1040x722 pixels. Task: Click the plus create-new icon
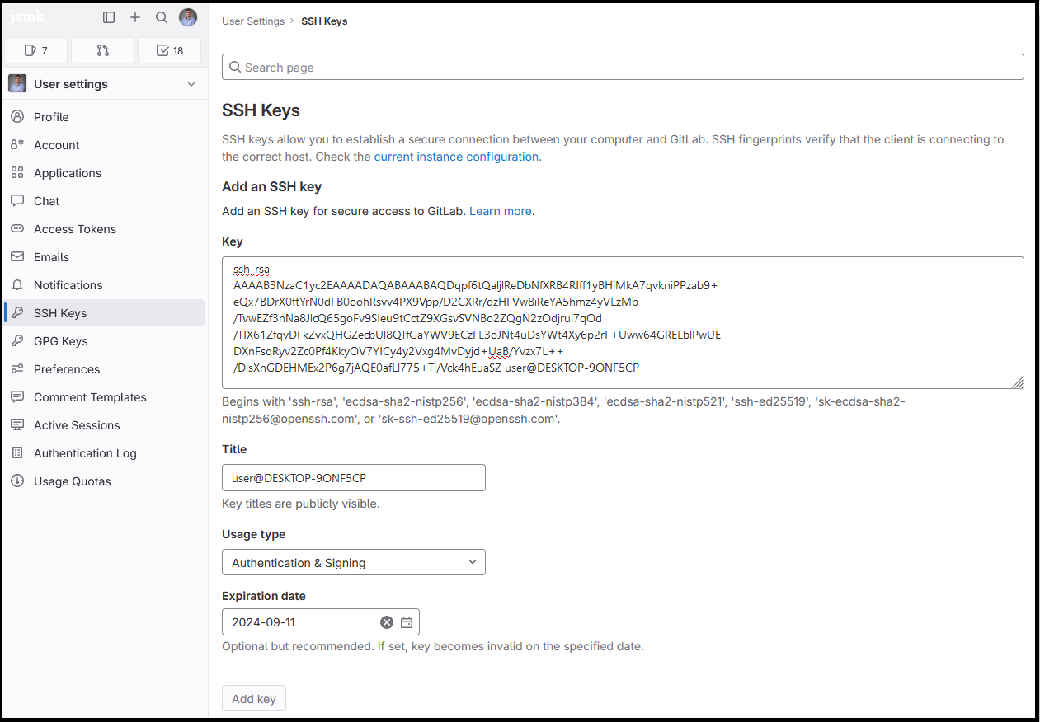[x=135, y=17]
